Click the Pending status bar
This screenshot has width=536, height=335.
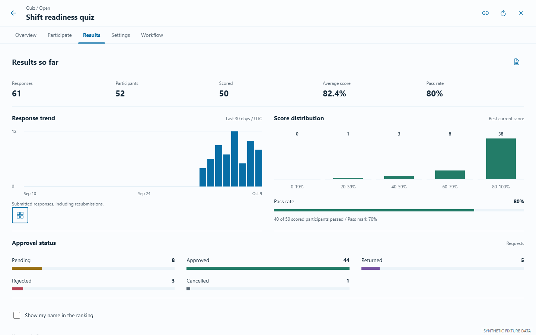93,268
